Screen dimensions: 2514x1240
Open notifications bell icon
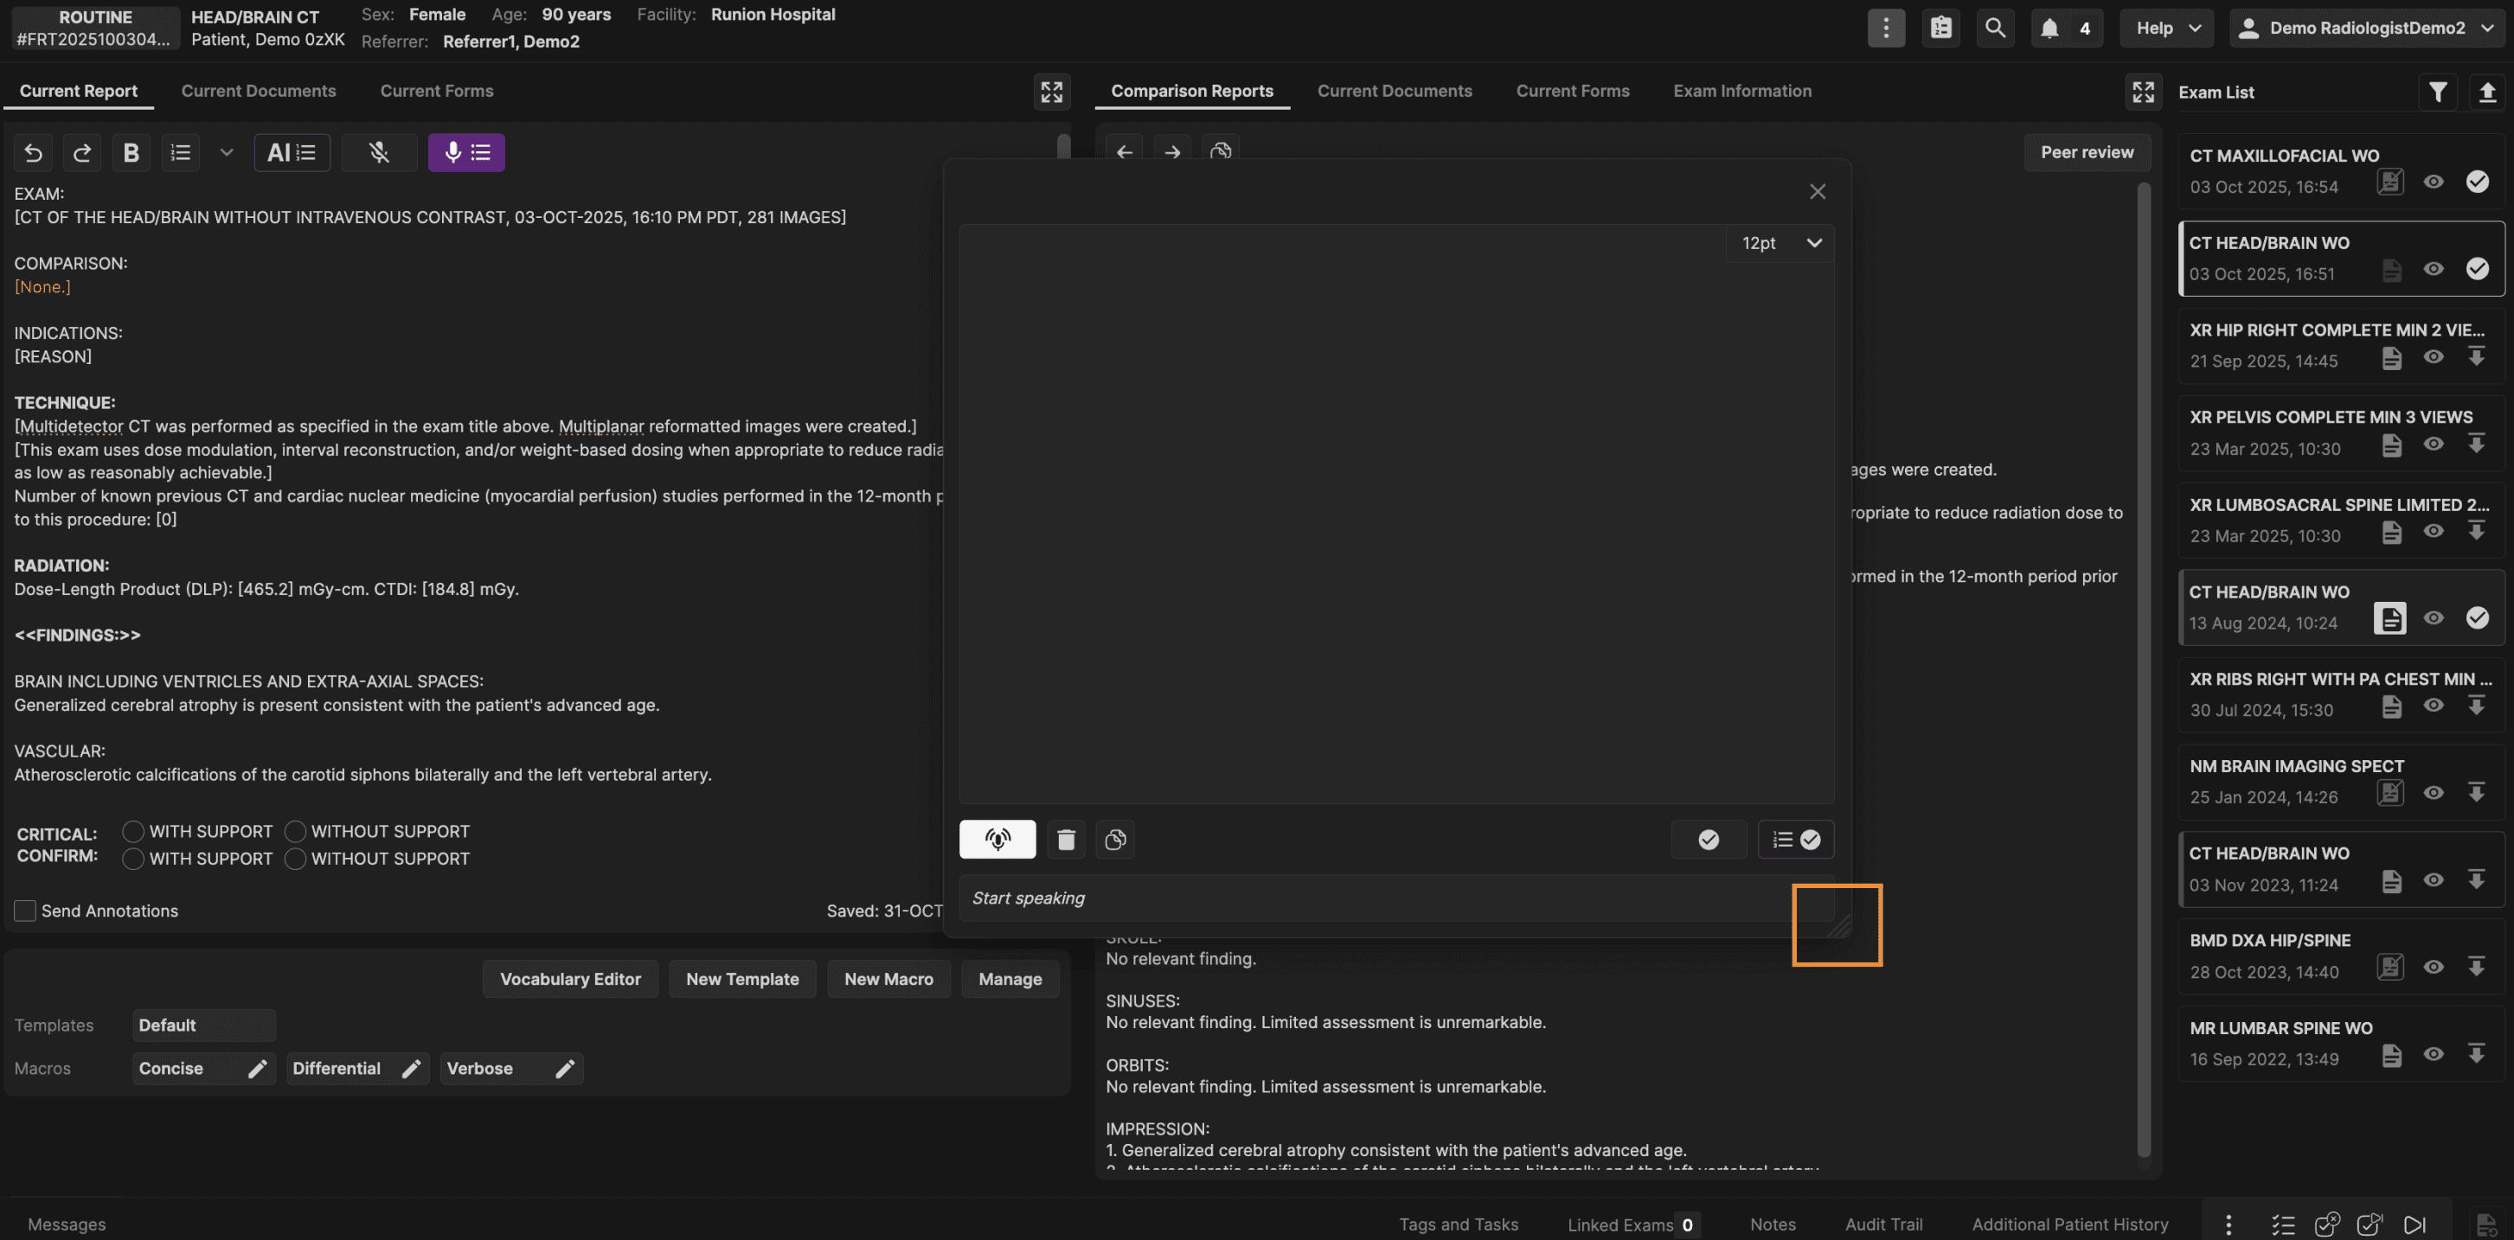tap(2049, 28)
